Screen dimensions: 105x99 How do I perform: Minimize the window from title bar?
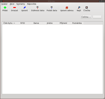tap(100, 1)
